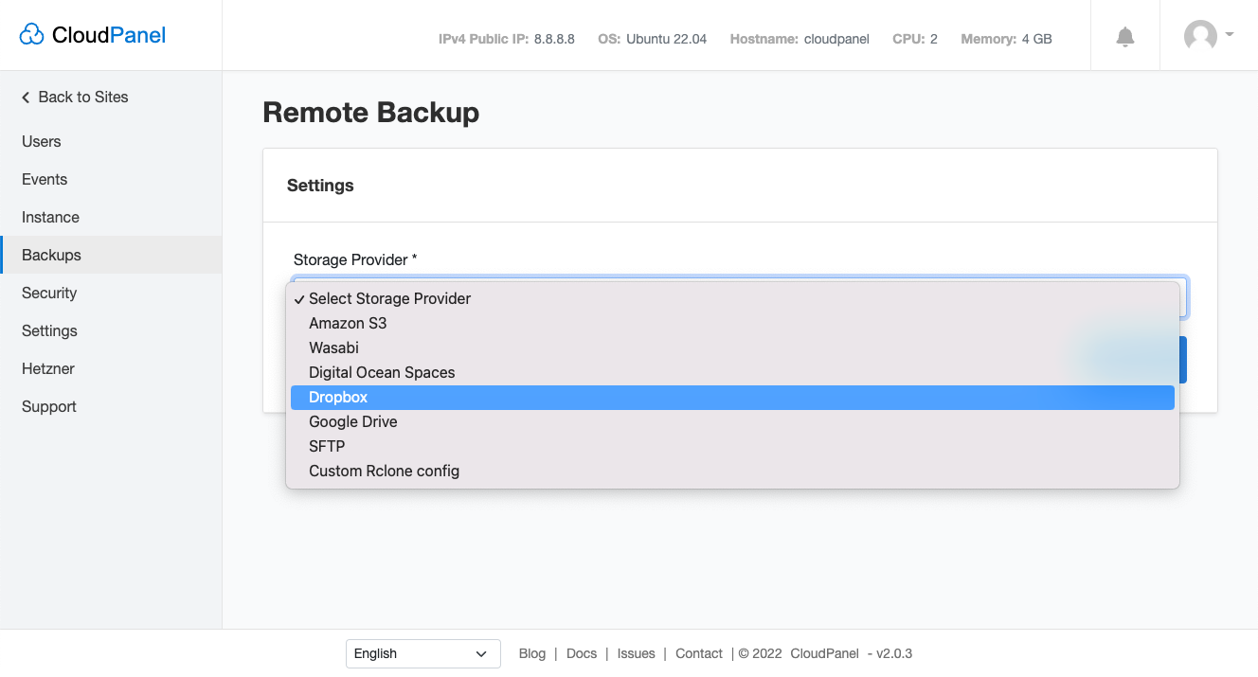Choose Select Storage Provider option

(732, 298)
